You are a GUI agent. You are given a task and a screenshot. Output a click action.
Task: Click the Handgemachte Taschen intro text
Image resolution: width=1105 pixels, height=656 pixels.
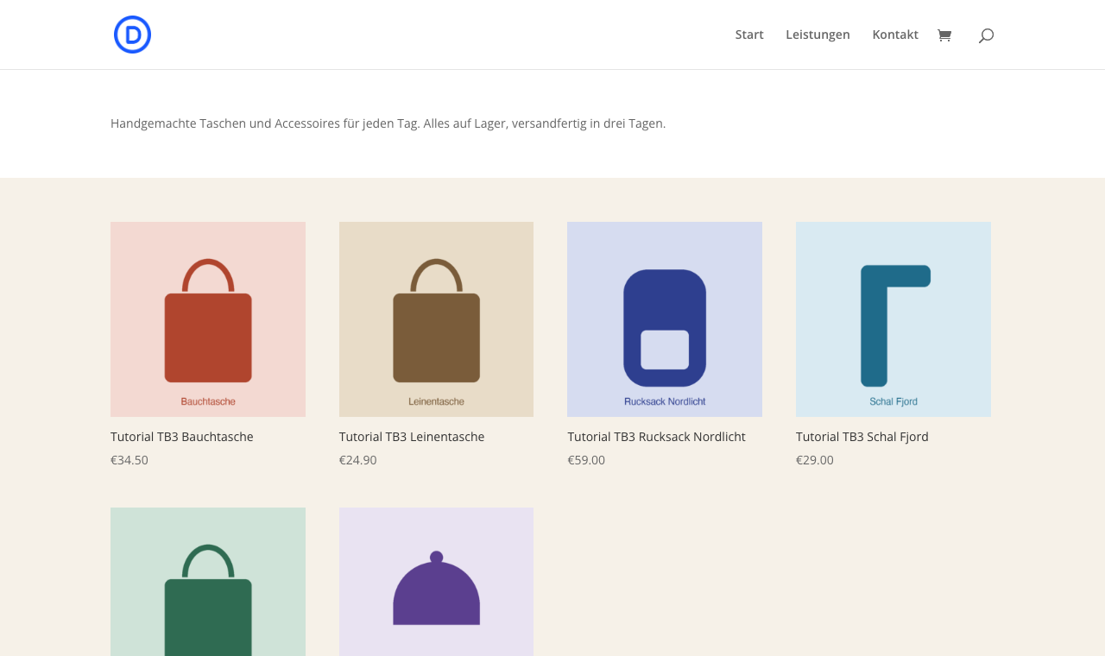[388, 123]
